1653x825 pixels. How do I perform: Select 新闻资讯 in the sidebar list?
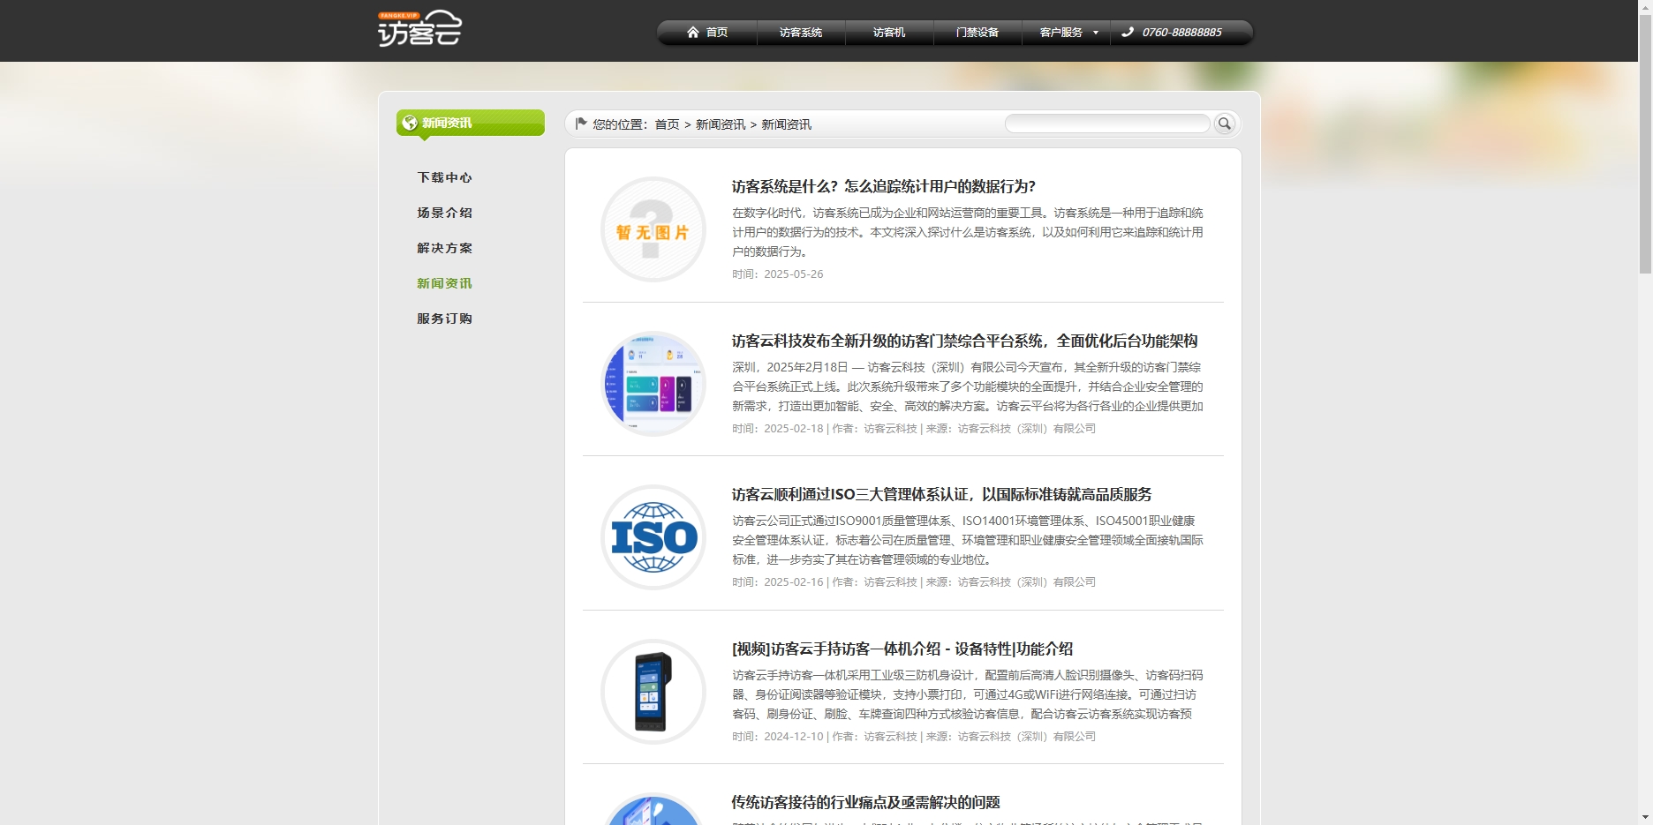(445, 283)
